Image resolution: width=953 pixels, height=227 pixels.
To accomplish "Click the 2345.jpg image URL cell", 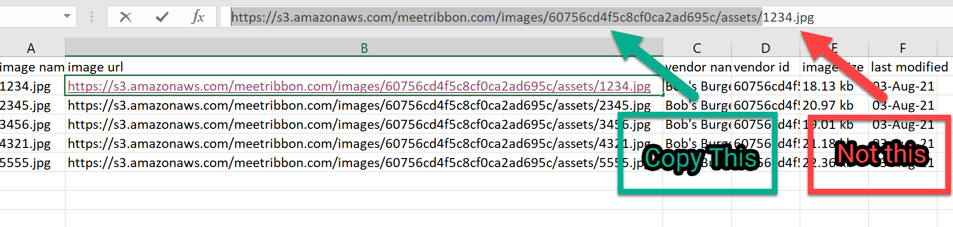I will (x=359, y=105).
